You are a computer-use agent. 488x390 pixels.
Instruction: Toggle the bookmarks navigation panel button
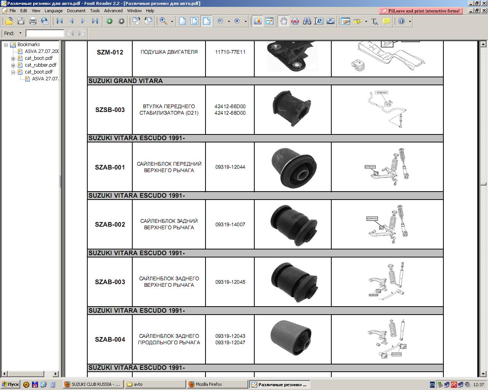tap(257, 21)
